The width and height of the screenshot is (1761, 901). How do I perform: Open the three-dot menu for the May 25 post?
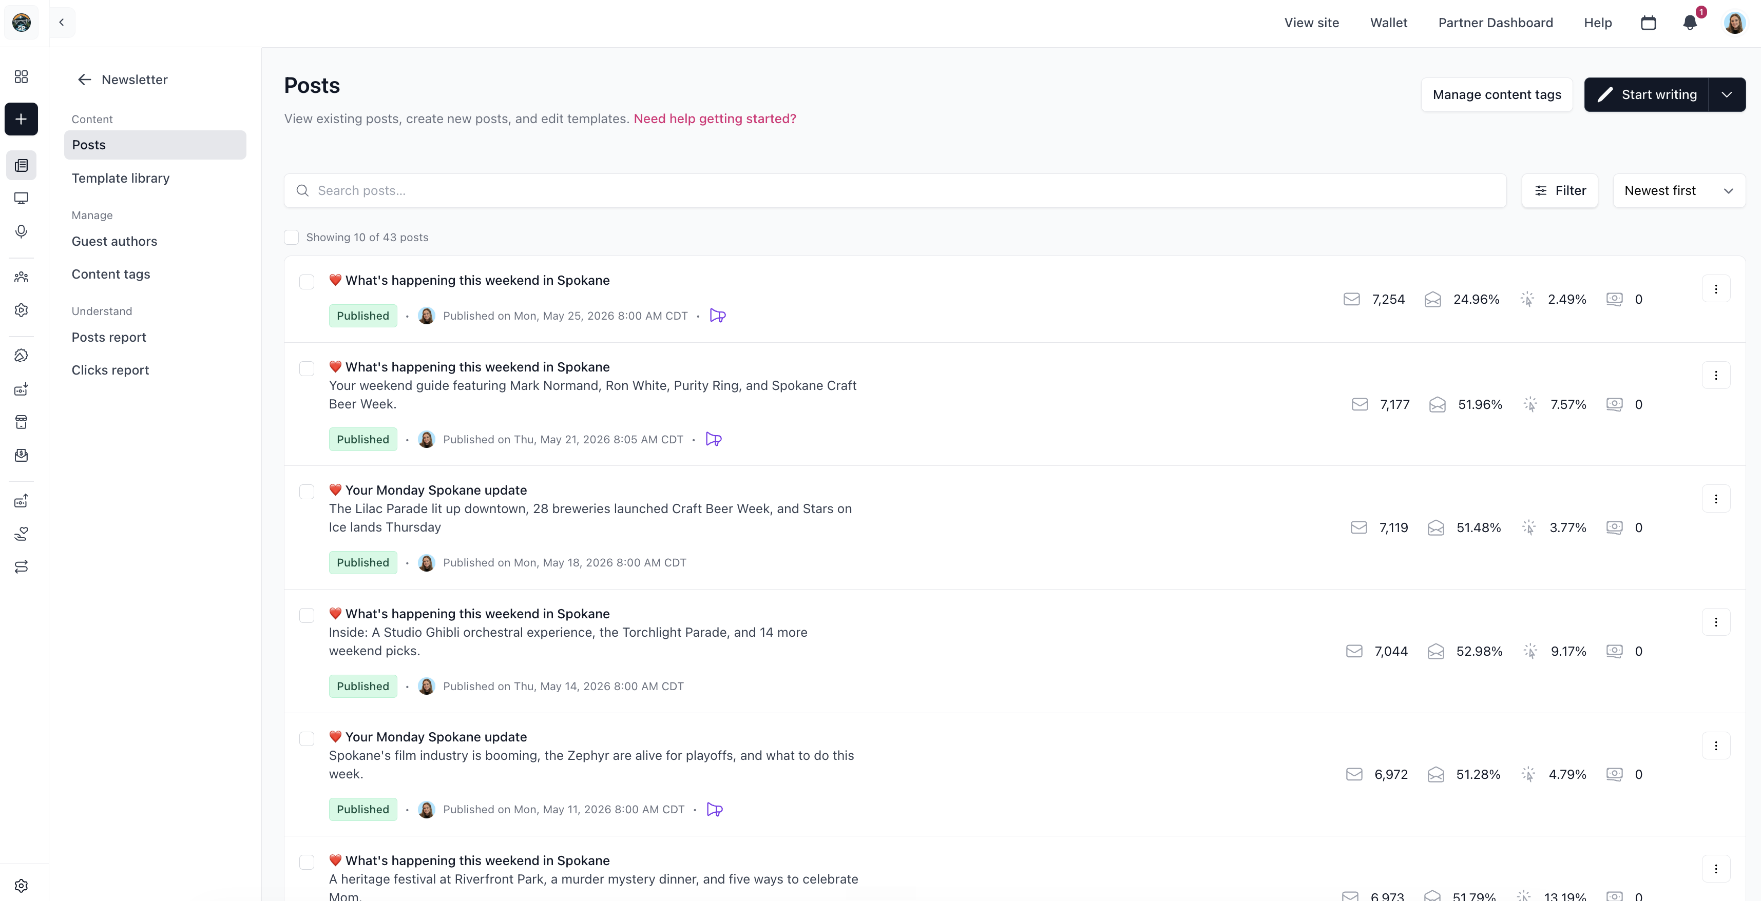[1716, 289]
